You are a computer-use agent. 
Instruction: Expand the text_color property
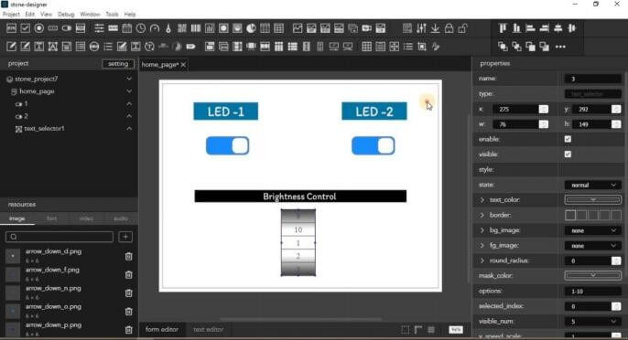482,199
